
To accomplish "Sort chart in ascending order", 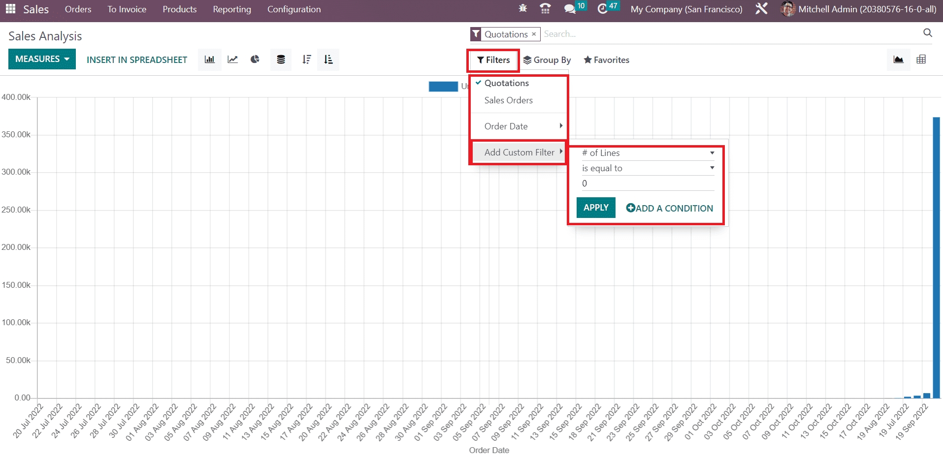I will click(x=328, y=60).
